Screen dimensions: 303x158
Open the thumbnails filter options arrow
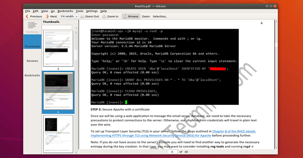[x=76, y=28]
